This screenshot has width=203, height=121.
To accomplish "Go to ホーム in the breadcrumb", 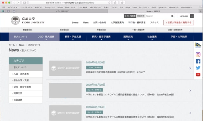I will [12, 45].
